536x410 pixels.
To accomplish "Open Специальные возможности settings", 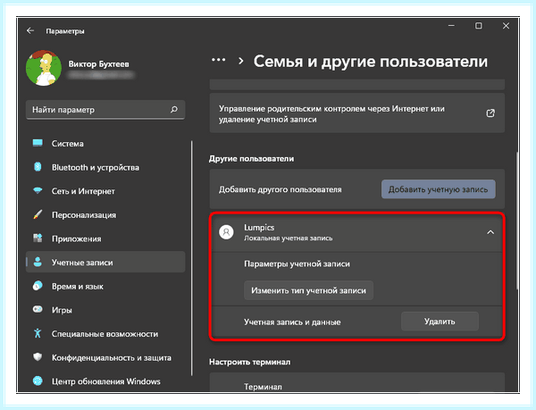I will pos(105,333).
